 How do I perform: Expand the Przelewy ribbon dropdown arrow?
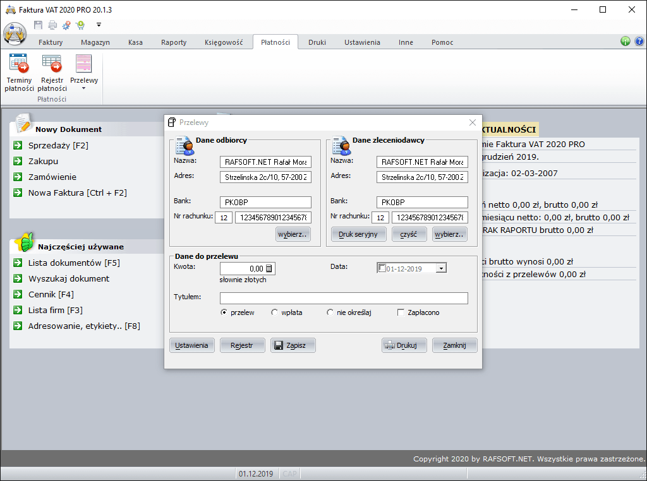[84, 88]
